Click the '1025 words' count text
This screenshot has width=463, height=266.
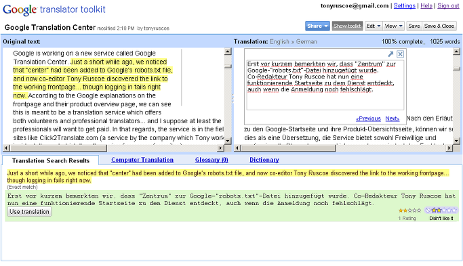[445, 41]
